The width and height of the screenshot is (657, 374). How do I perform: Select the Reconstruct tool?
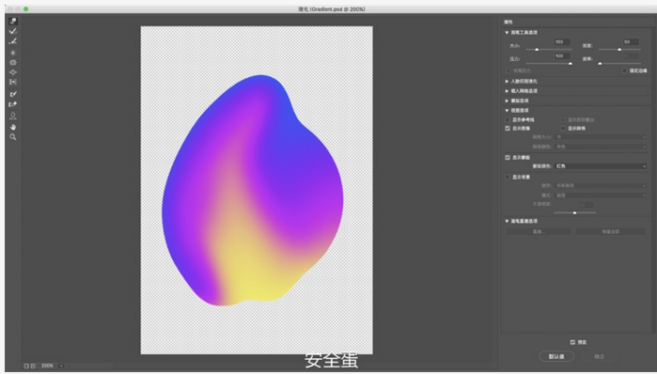[13, 31]
